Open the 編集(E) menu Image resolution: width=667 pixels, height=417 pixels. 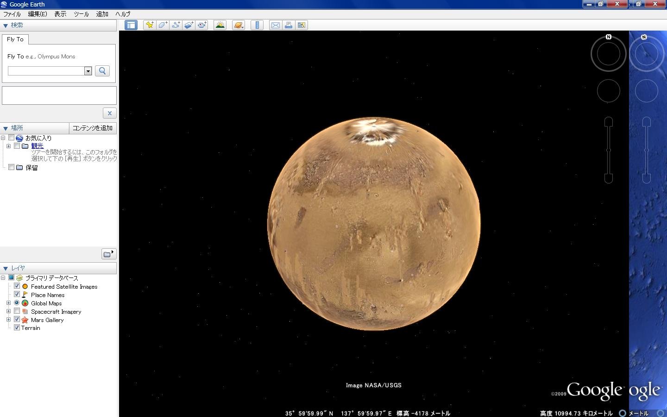38,14
